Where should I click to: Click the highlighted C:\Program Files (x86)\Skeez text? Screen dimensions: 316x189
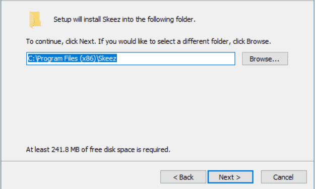click(72, 58)
